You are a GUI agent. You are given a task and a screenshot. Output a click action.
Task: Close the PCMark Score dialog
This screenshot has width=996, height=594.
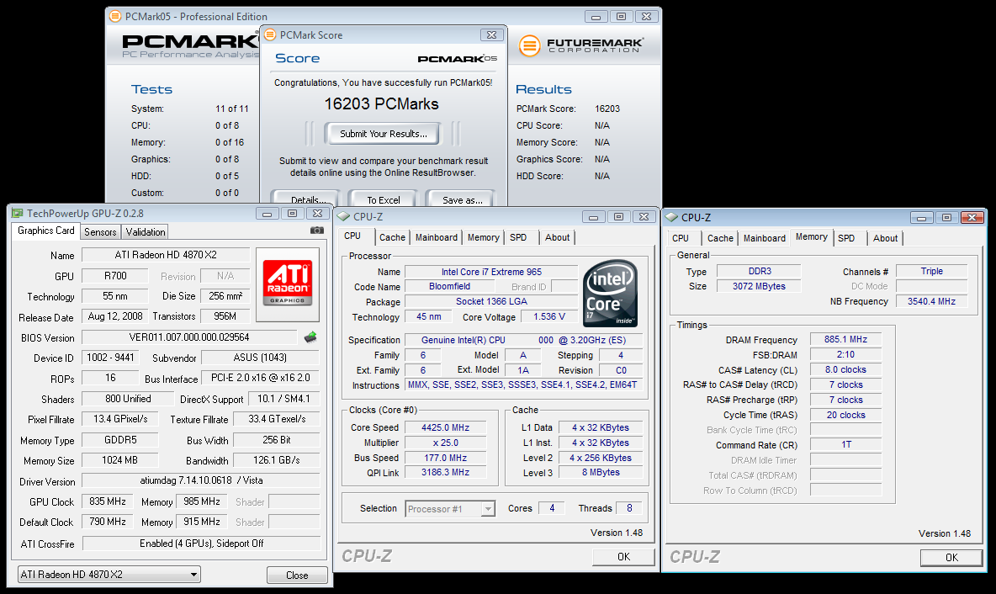[491, 35]
